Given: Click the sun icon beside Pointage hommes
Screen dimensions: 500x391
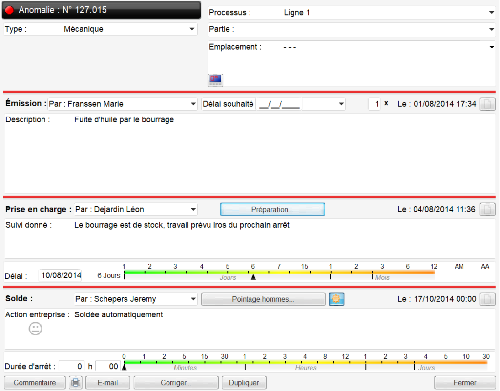Looking at the screenshot, I should click(x=336, y=299).
